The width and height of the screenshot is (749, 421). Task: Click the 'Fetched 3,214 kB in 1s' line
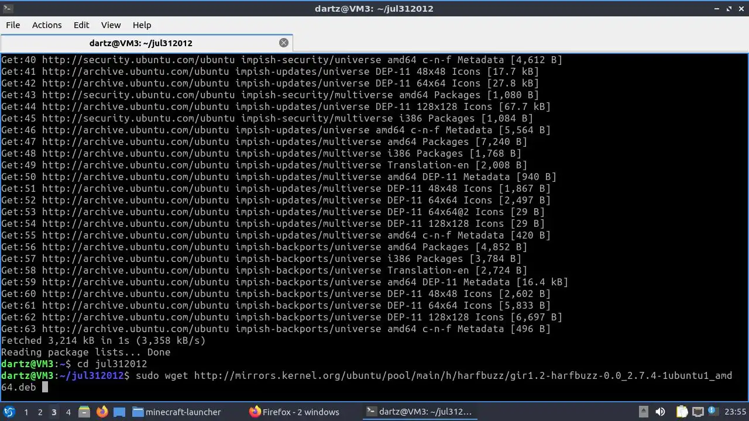[x=104, y=340]
